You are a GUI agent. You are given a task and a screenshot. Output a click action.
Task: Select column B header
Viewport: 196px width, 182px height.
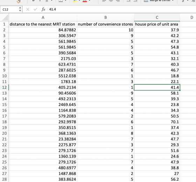coord(106,17)
